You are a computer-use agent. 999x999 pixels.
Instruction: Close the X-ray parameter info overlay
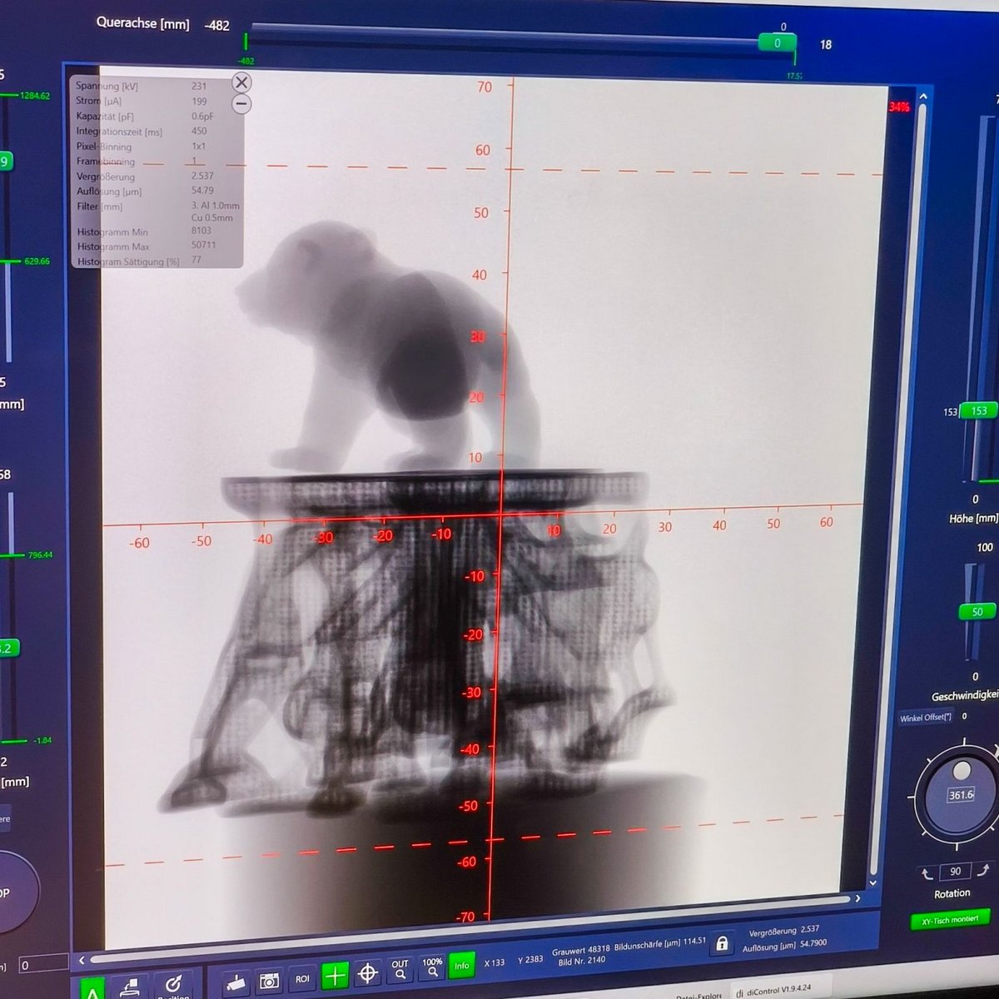(241, 82)
